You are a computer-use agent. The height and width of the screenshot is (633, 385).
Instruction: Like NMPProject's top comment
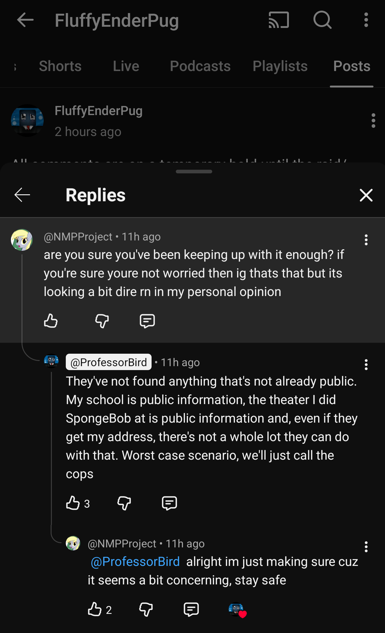[51, 321]
